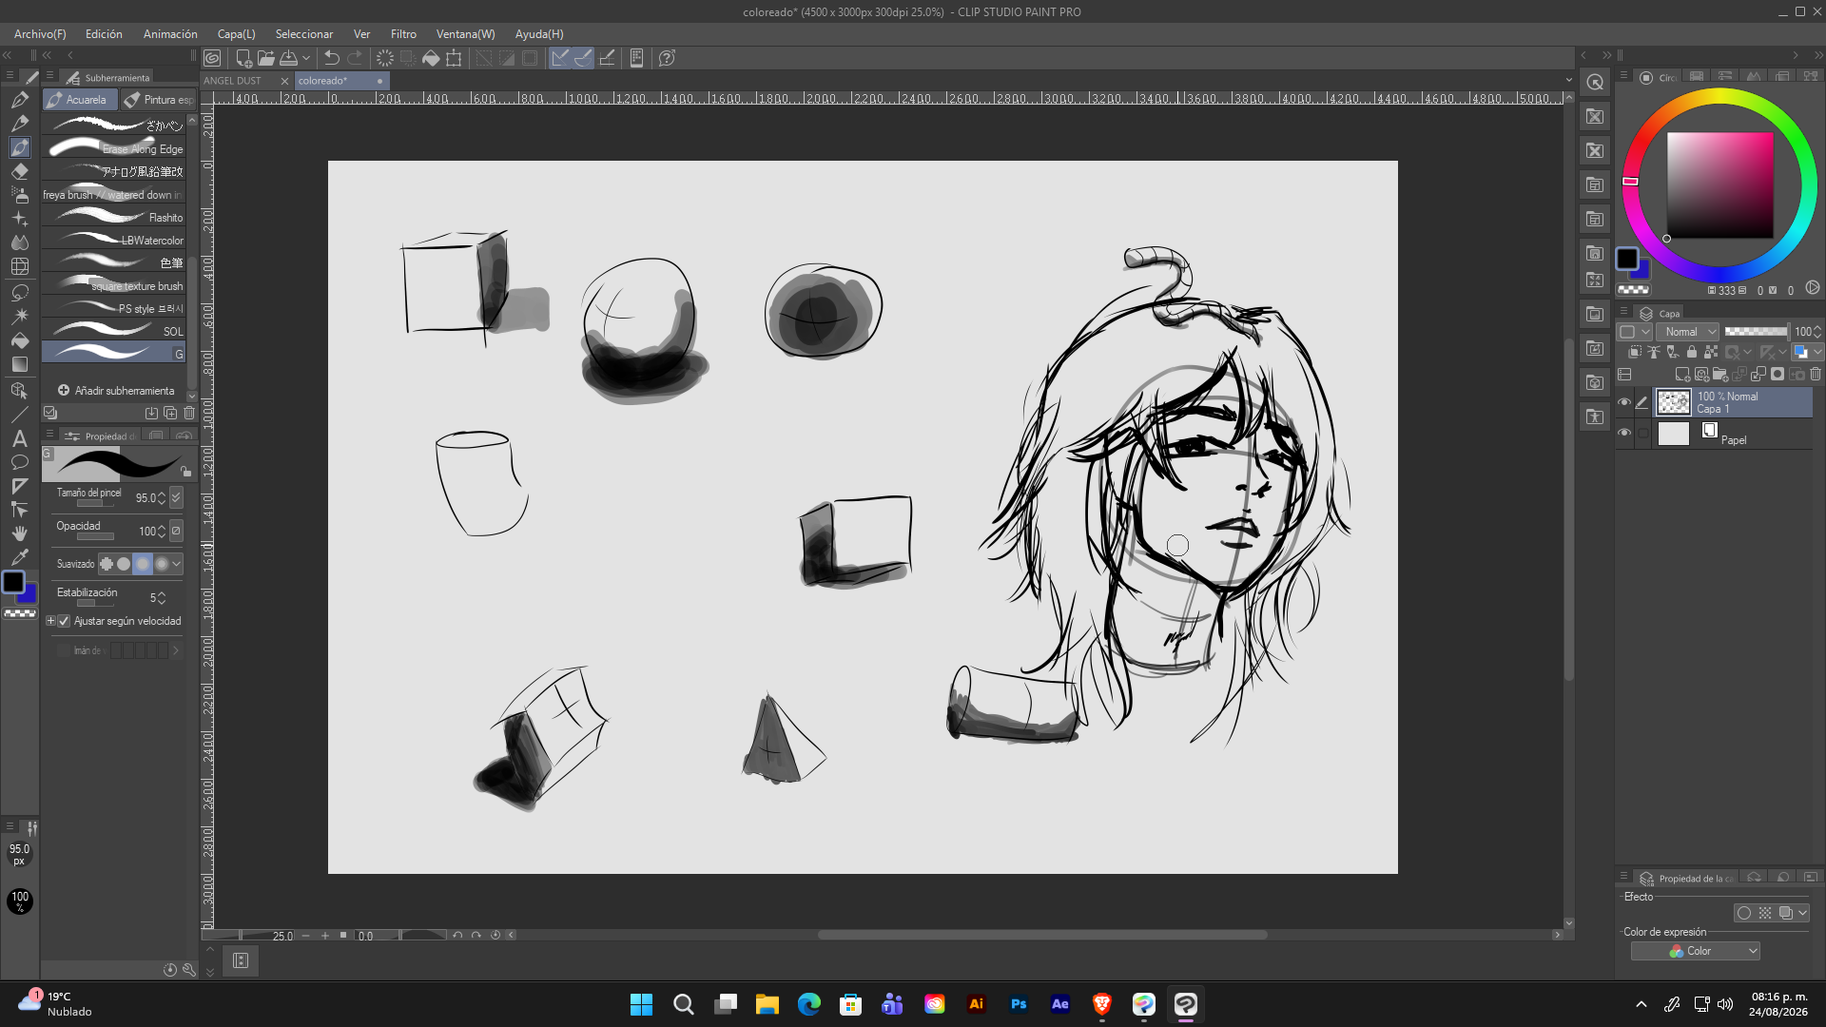Open the Filtro menu
This screenshot has width=1826, height=1027.
click(x=403, y=34)
